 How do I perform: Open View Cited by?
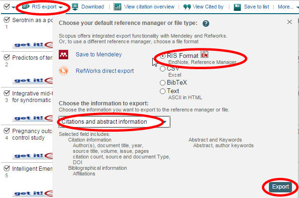[x=208, y=7]
